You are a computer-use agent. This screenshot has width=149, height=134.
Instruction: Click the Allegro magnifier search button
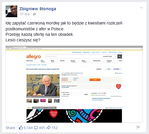119,57
